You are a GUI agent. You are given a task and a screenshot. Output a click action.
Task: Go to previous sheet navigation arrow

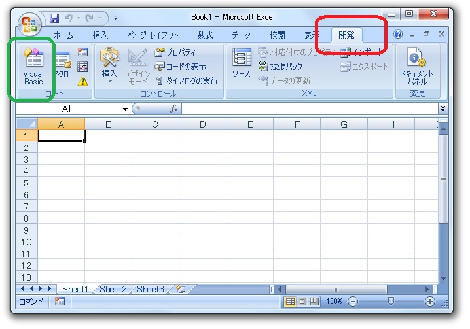click(31, 289)
